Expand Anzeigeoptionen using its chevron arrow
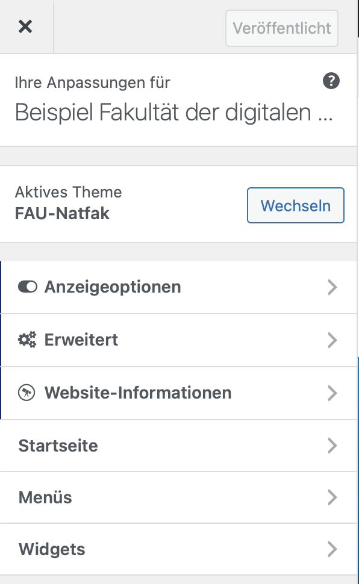Screen dimensions: 359x584 click(332, 287)
